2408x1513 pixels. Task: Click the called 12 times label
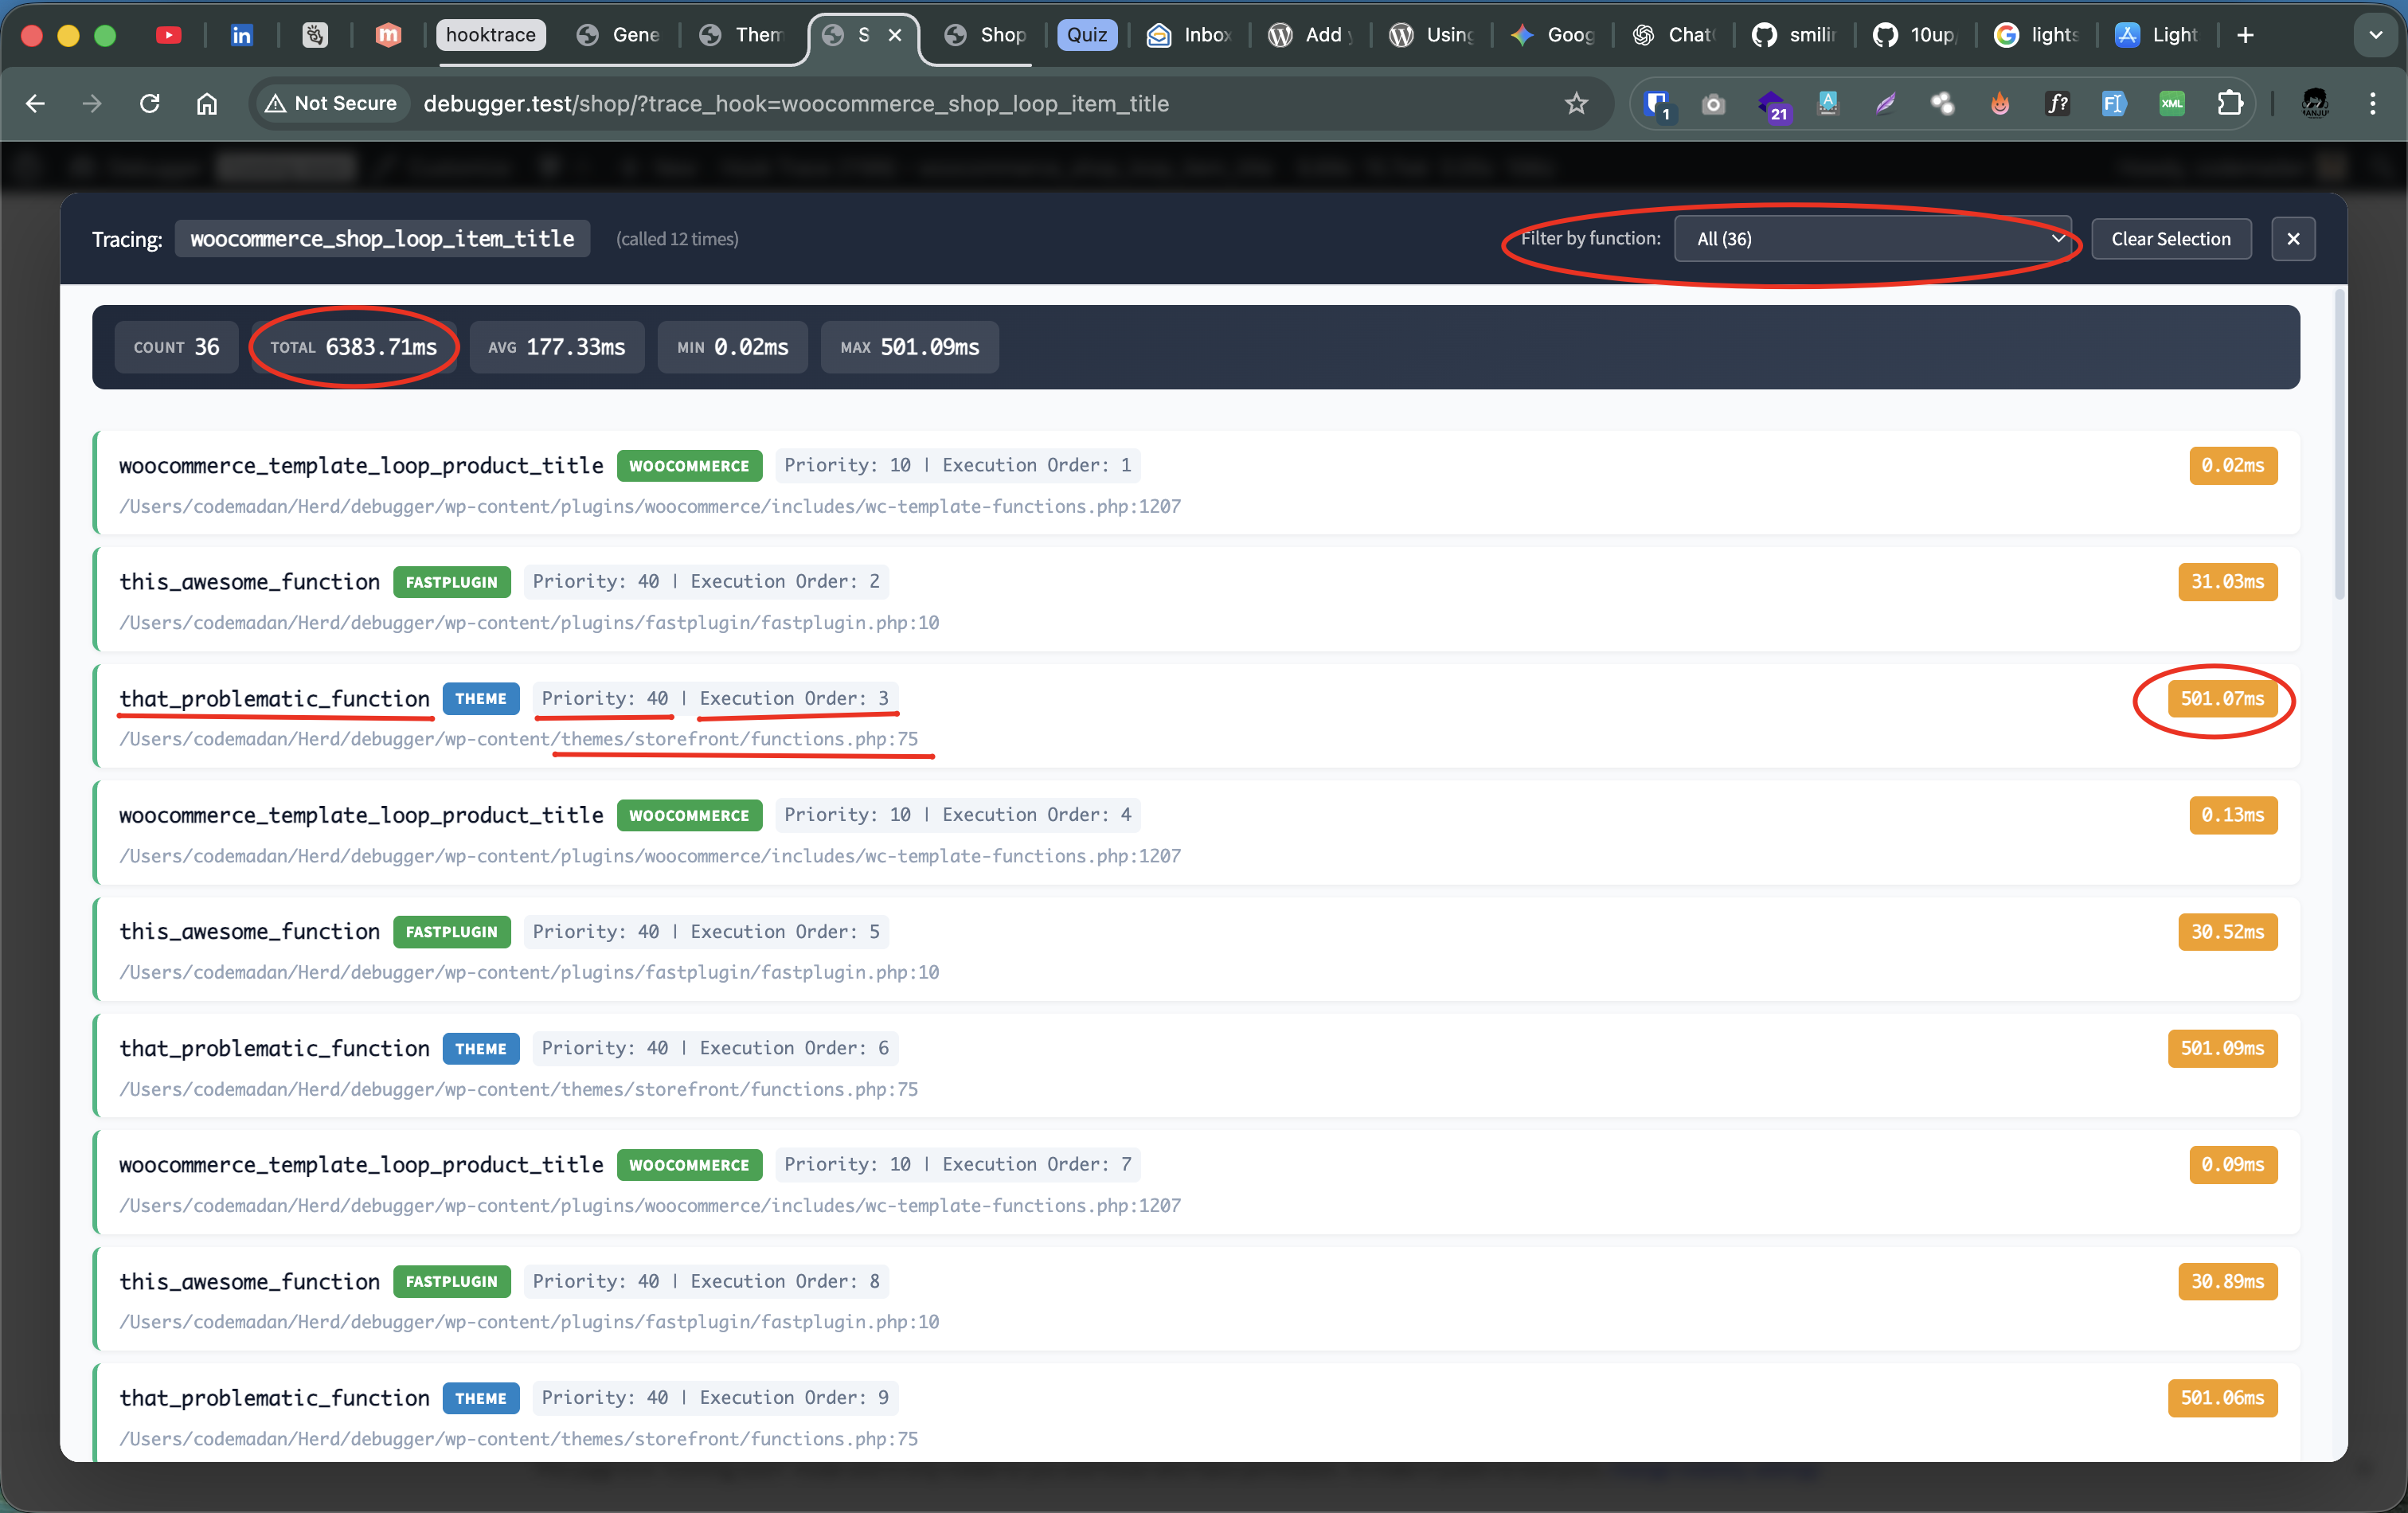click(x=677, y=239)
